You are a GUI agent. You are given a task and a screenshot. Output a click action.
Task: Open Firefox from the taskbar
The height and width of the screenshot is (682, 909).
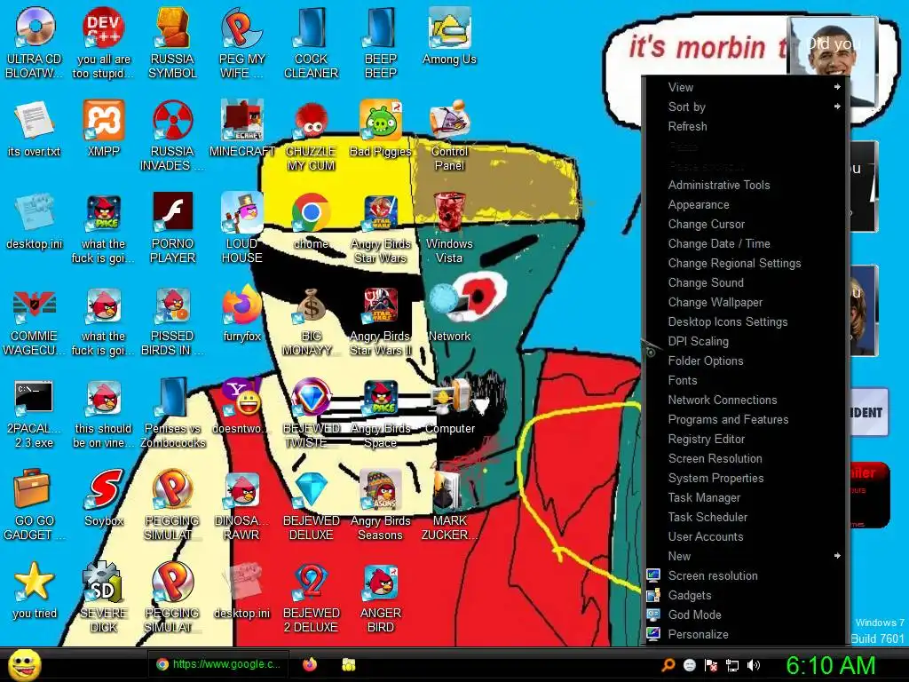310,664
